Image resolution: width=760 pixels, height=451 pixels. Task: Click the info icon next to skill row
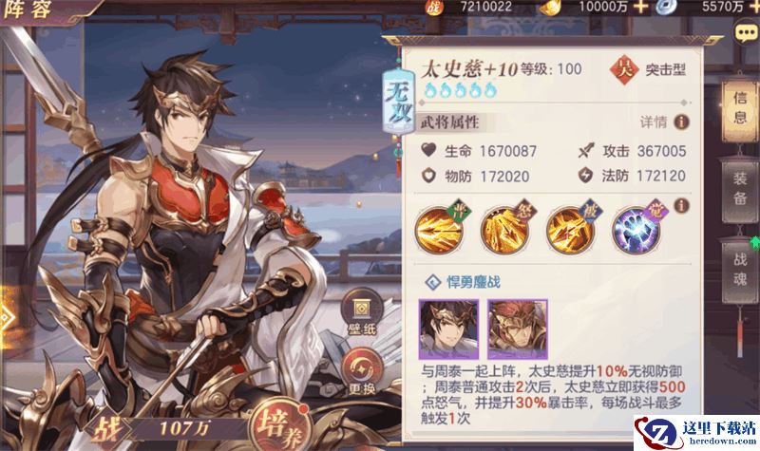pos(681,205)
